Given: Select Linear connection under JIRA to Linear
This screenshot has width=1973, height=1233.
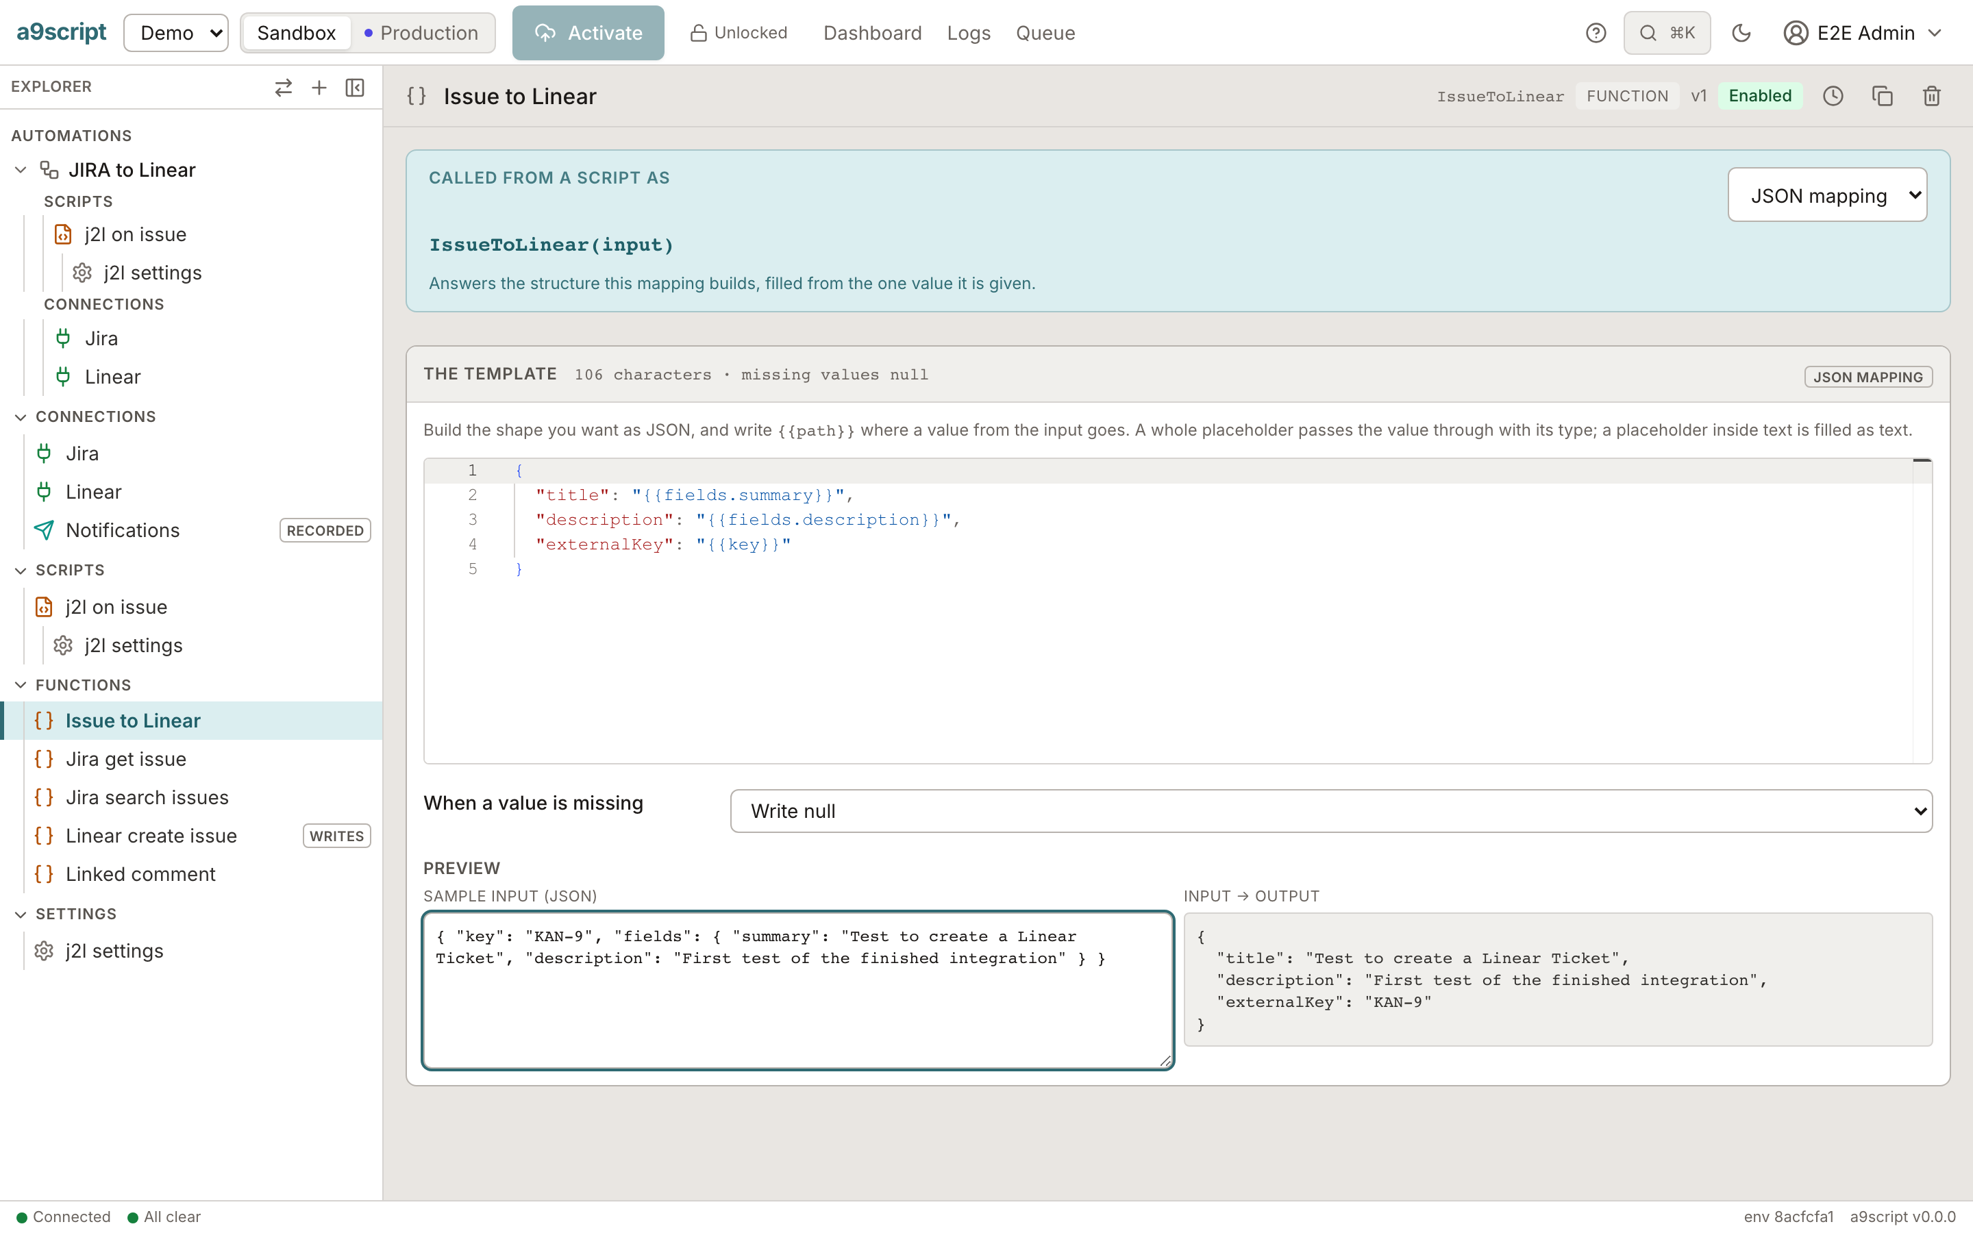Looking at the screenshot, I should point(112,377).
